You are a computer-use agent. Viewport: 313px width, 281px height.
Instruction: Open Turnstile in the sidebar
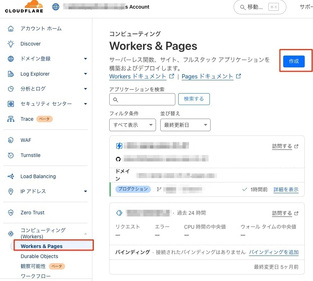30,155
